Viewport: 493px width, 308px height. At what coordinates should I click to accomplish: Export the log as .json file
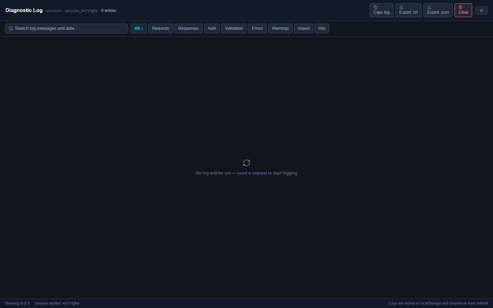[x=438, y=10]
